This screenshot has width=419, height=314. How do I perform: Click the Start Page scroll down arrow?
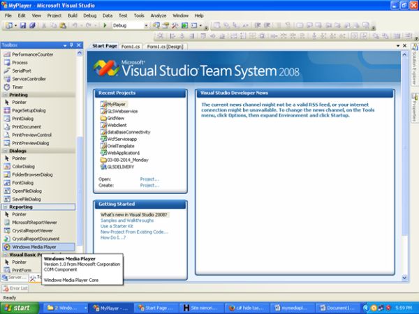(x=404, y=278)
